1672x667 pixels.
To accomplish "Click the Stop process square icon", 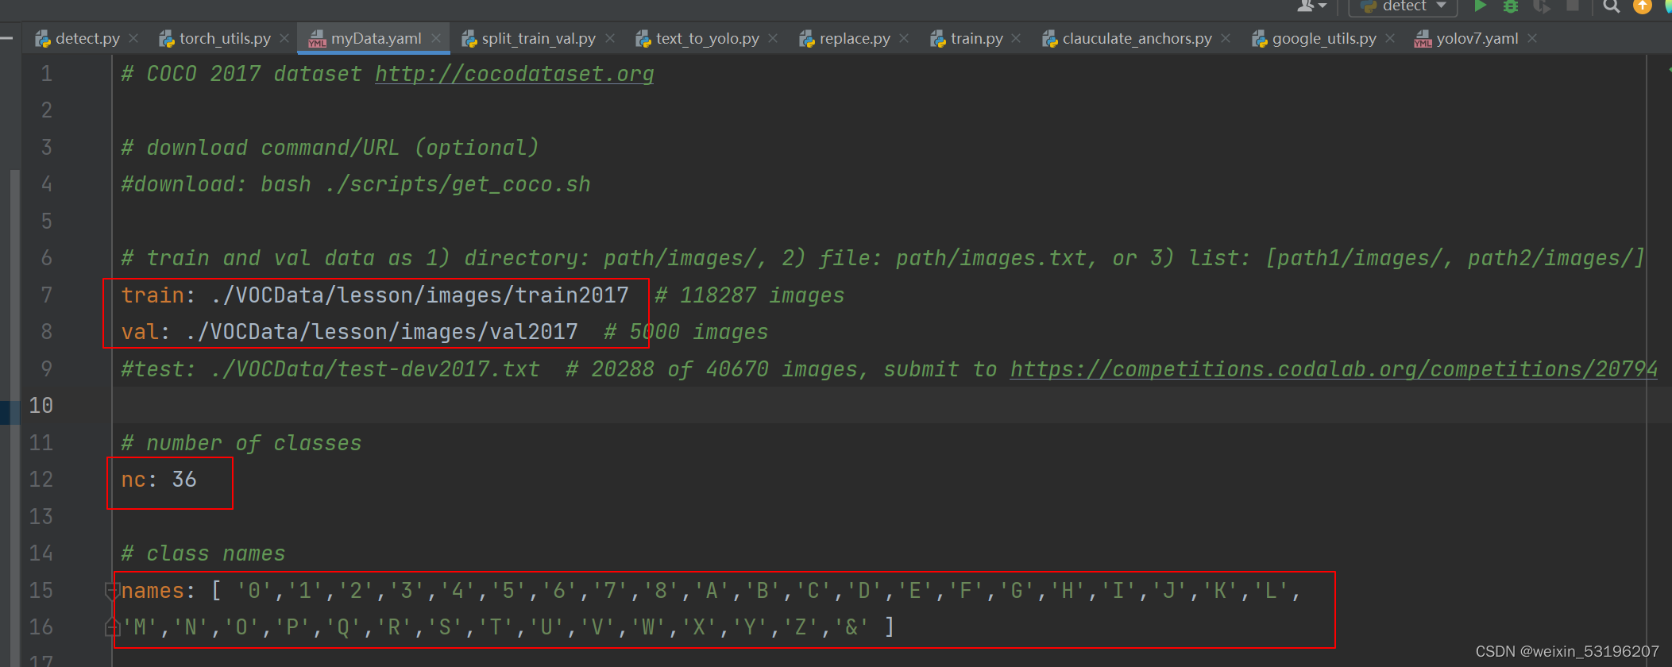I will tap(1572, 6).
